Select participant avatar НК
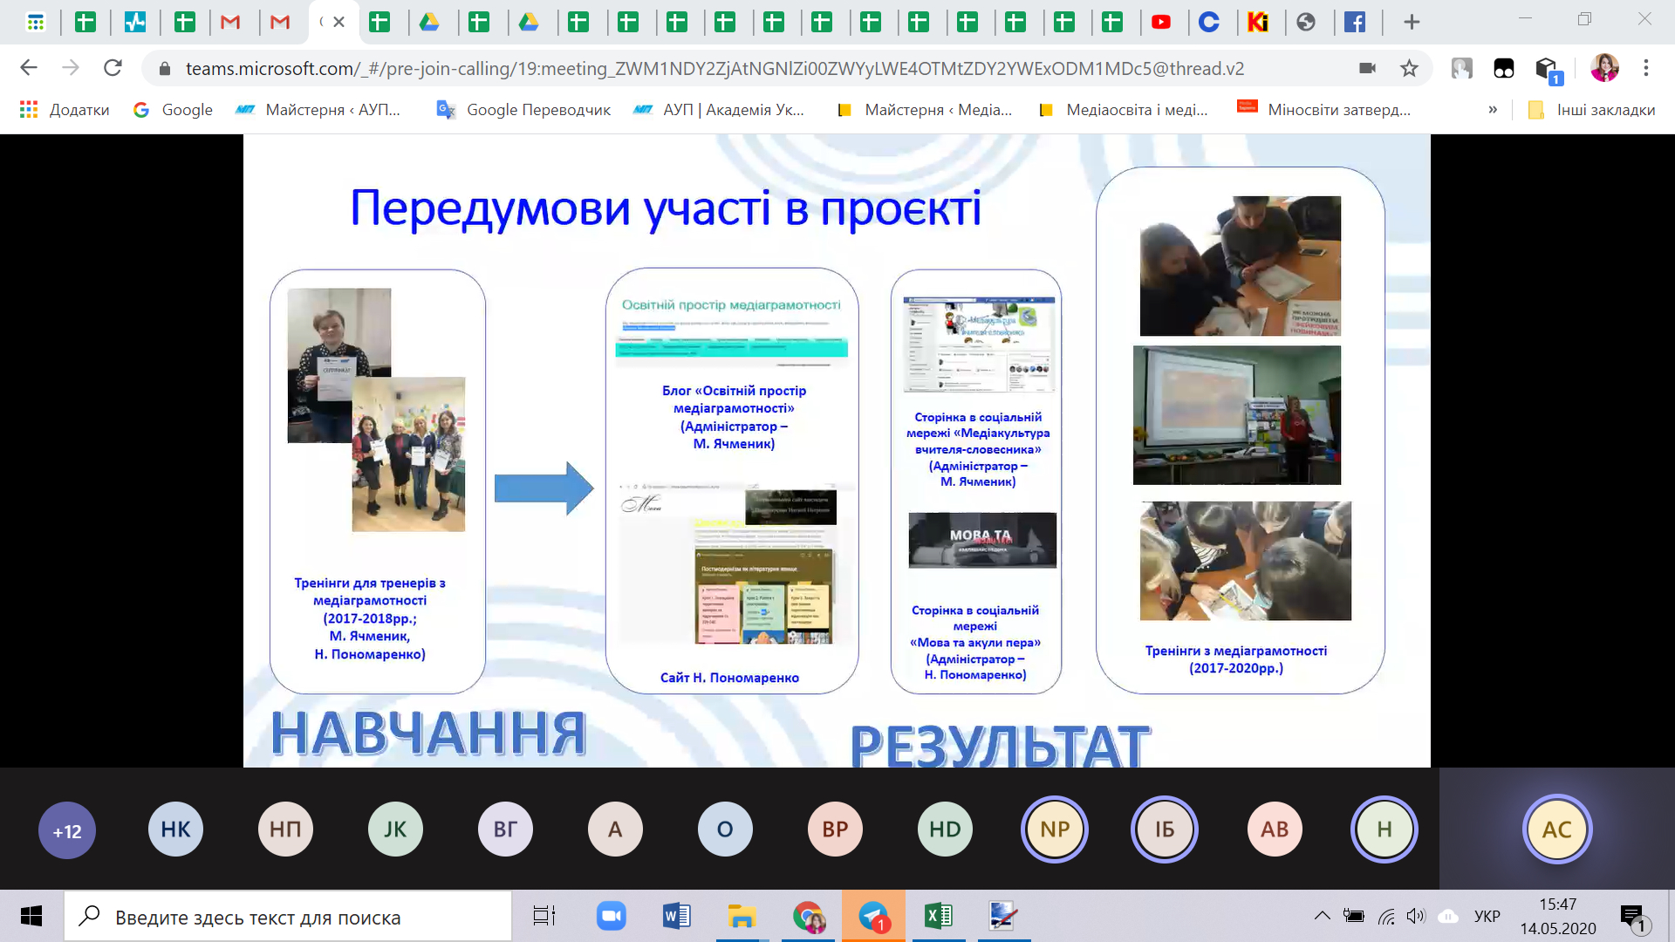This screenshot has height=942, width=1675. pos(175,829)
